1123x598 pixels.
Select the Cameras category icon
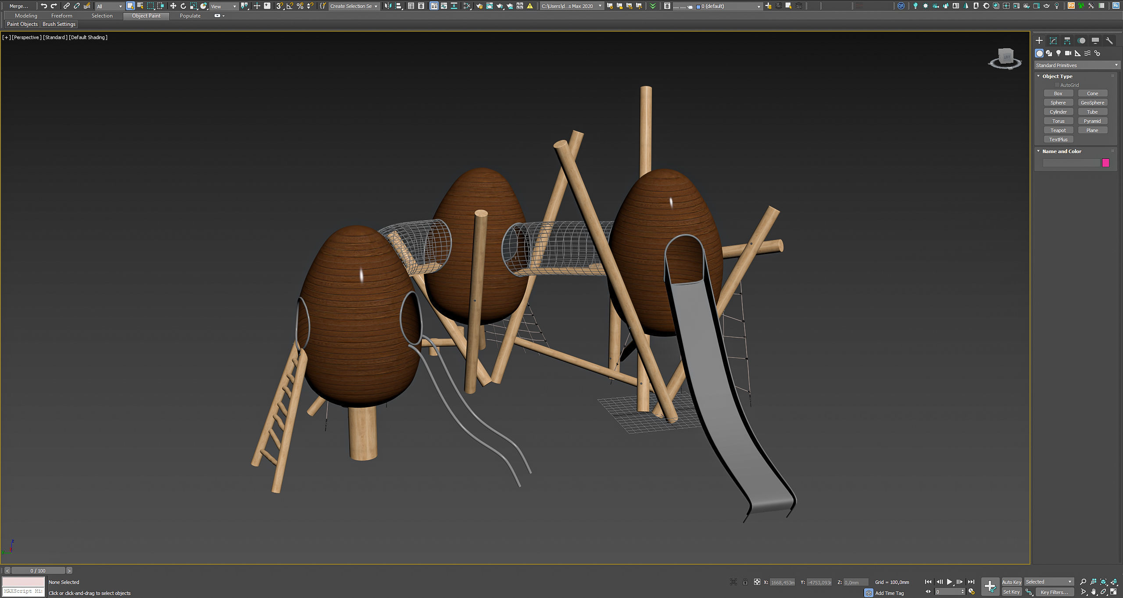[x=1068, y=53]
